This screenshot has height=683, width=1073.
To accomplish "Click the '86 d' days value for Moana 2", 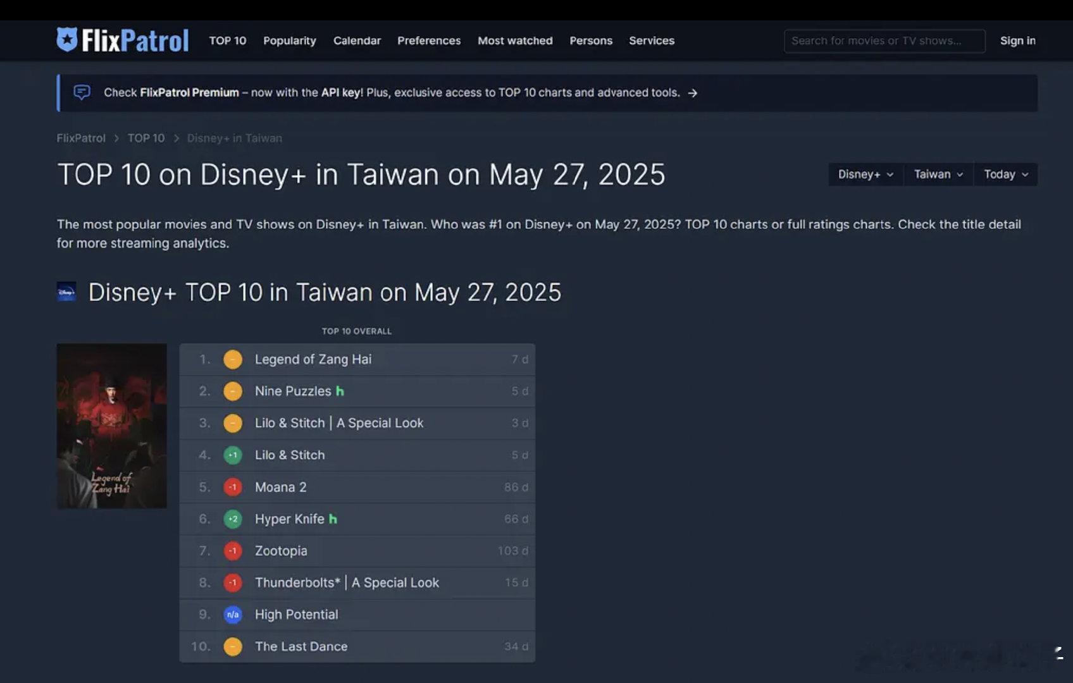I will [516, 487].
